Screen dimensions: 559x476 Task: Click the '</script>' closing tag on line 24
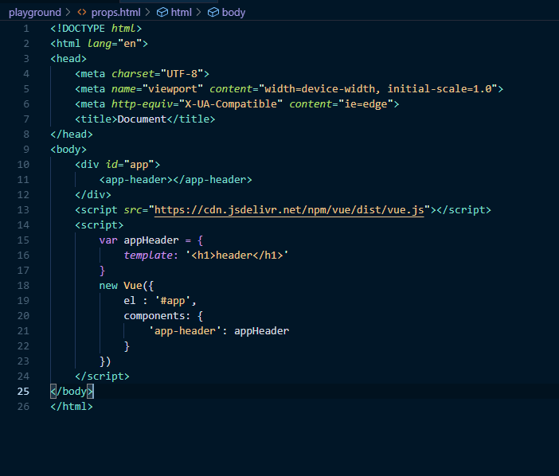[102, 377]
